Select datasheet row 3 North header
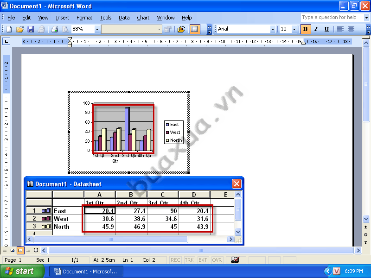The image size is (371, 278). [39, 226]
